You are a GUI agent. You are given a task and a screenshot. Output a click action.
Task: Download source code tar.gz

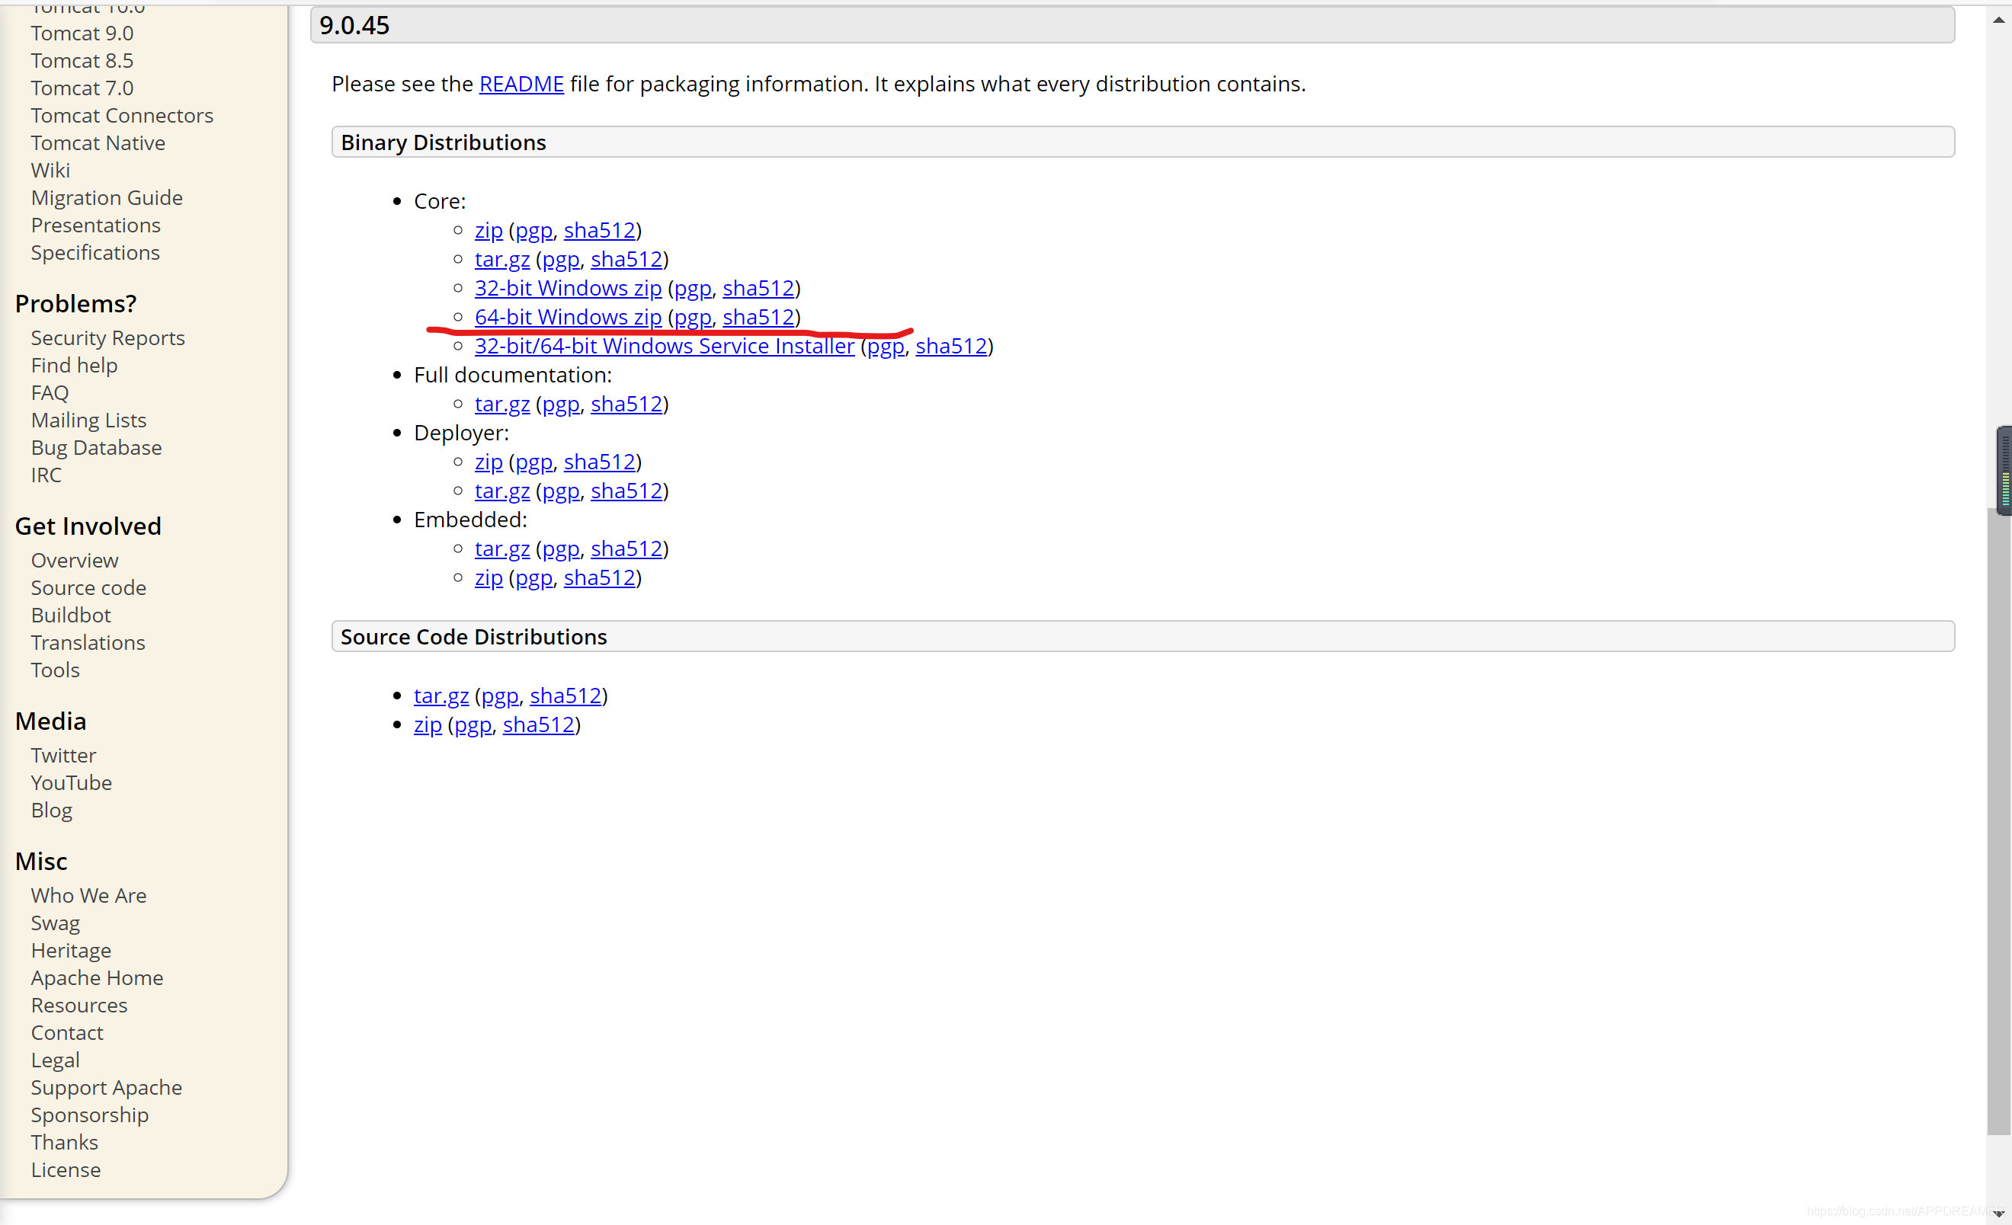(441, 696)
